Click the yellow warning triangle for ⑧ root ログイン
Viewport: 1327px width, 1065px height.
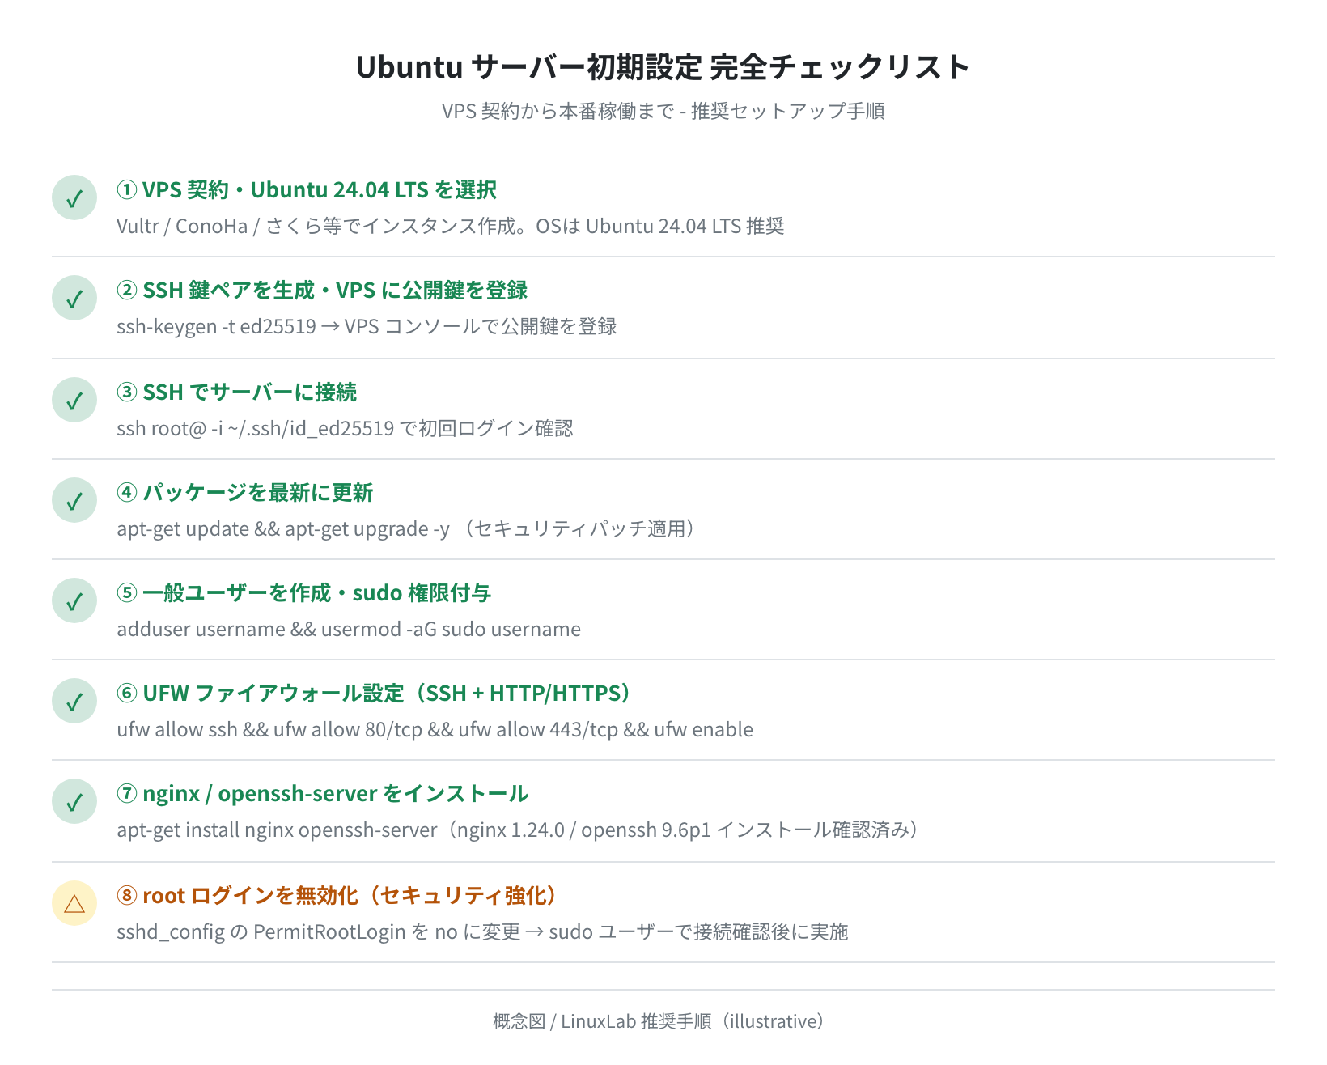(x=74, y=903)
